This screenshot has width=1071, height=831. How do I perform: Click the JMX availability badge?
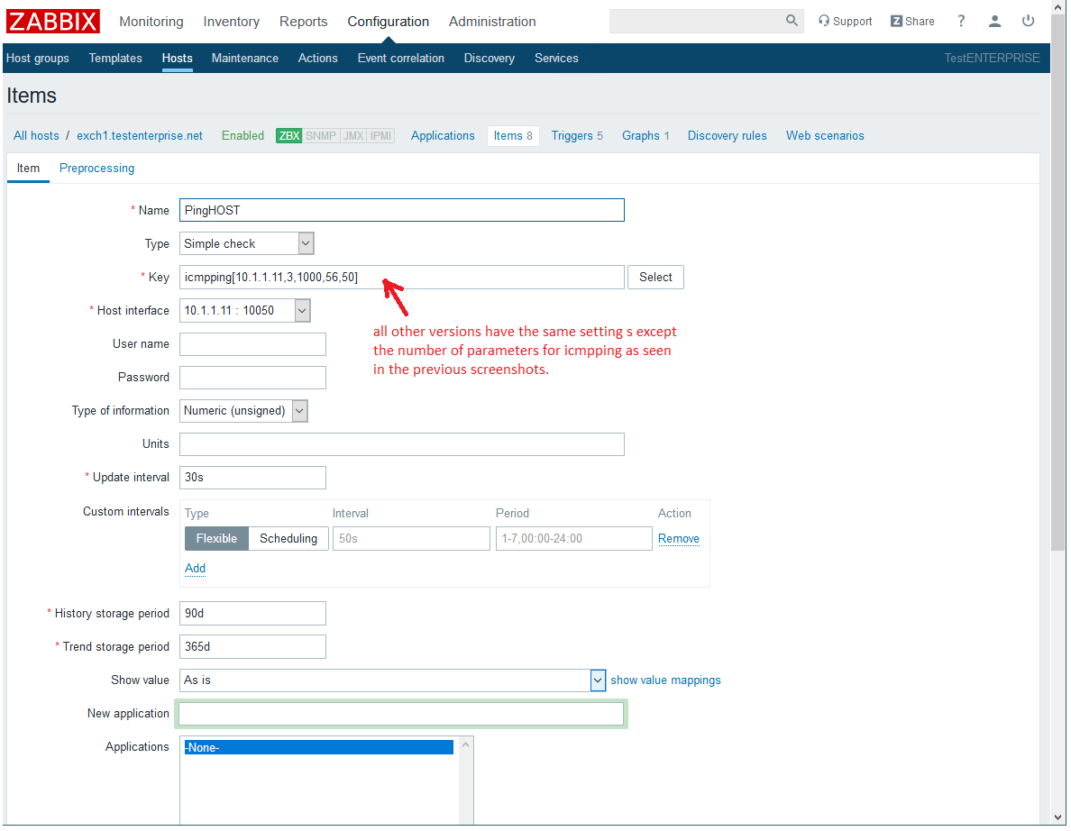[353, 135]
